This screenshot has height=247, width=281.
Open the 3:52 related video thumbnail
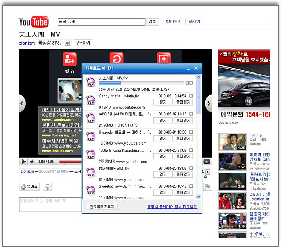click(x=233, y=162)
